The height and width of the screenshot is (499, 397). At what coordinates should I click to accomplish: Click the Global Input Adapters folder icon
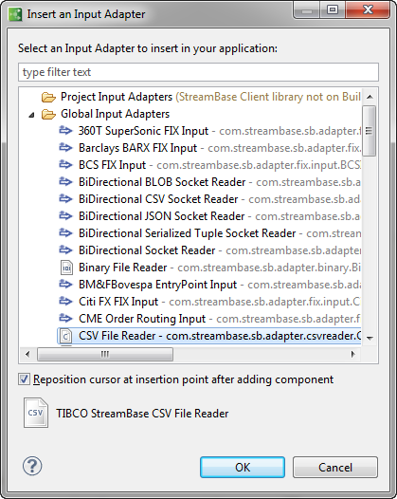(48, 114)
